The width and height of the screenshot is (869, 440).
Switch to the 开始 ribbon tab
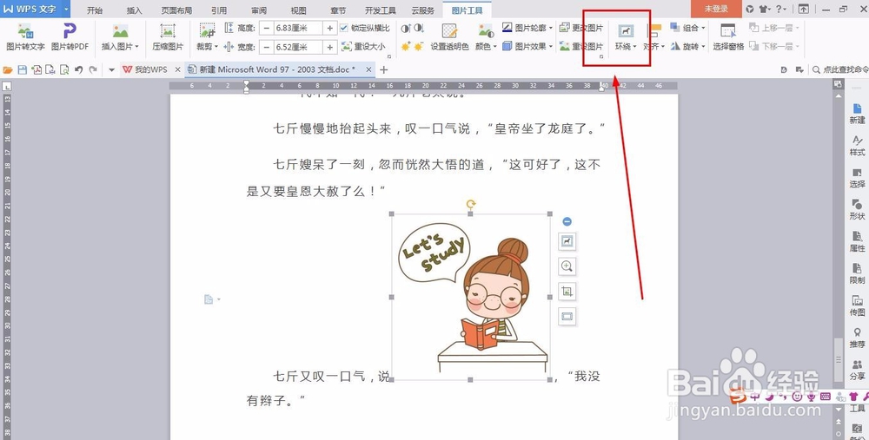pyautogui.click(x=95, y=10)
